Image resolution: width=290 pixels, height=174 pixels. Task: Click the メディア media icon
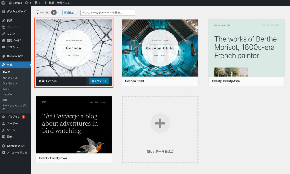point(3,27)
